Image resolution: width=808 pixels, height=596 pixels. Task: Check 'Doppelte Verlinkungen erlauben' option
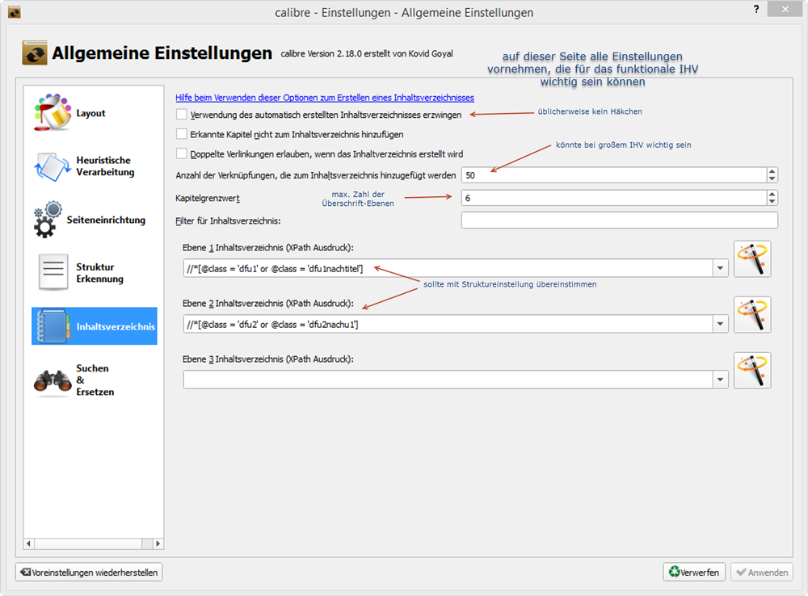click(182, 153)
